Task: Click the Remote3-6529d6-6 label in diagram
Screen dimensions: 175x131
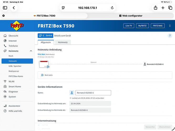Action: pyautogui.click(x=155, y=64)
